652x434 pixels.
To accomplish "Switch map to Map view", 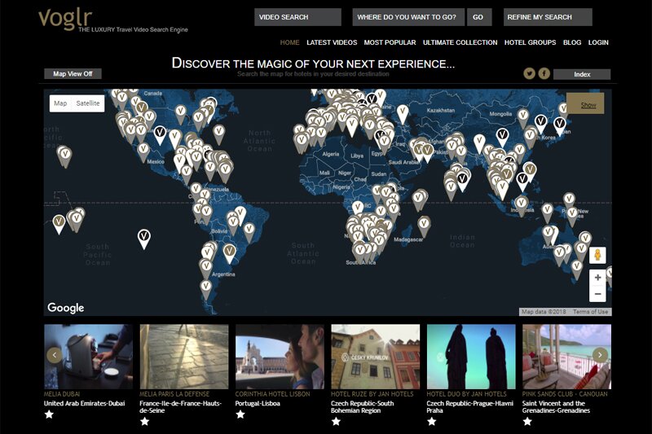I will click(x=60, y=103).
